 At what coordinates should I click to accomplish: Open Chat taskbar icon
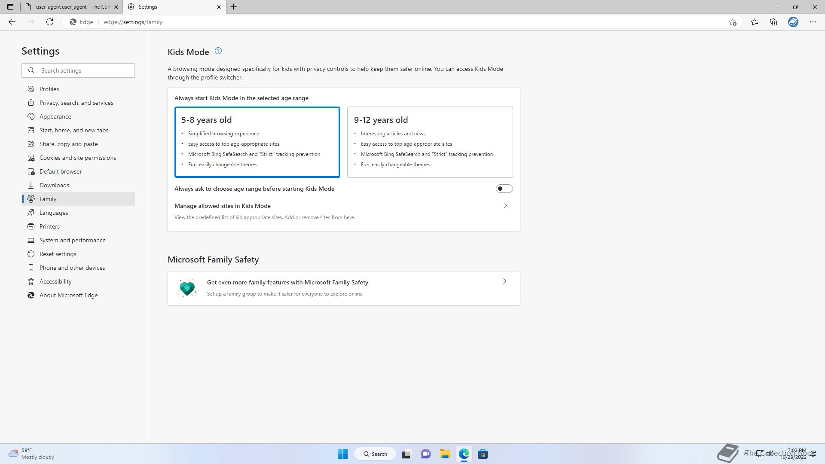426,454
